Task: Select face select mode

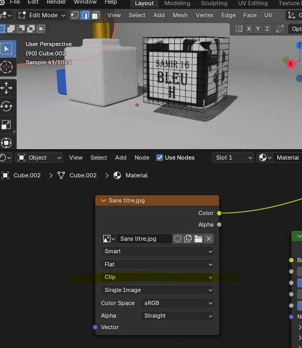Action: click(x=95, y=15)
